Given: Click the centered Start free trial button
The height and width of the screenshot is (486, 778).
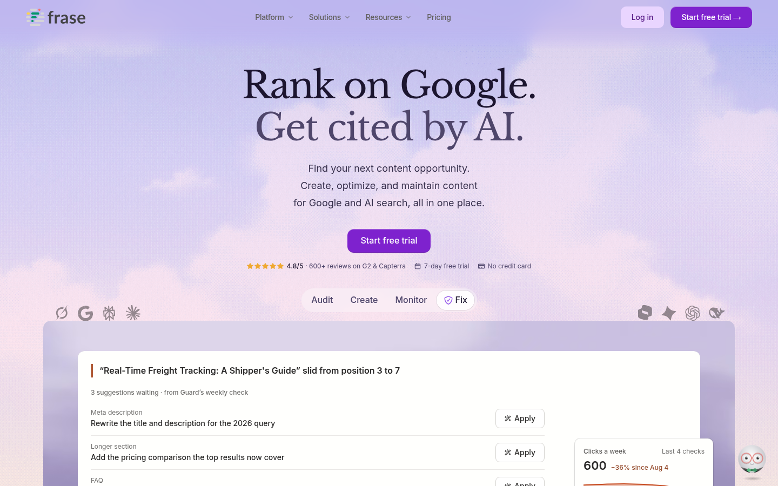Looking at the screenshot, I should [x=389, y=241].
